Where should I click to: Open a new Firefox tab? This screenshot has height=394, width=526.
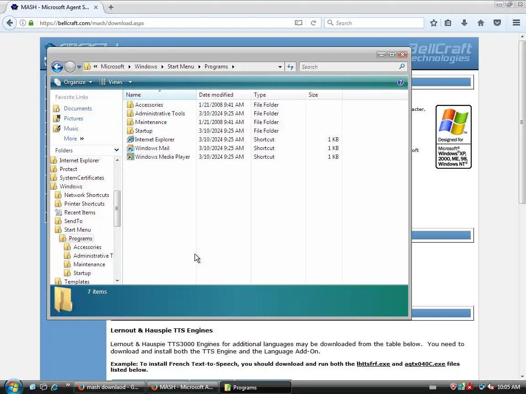coord(110,7)
